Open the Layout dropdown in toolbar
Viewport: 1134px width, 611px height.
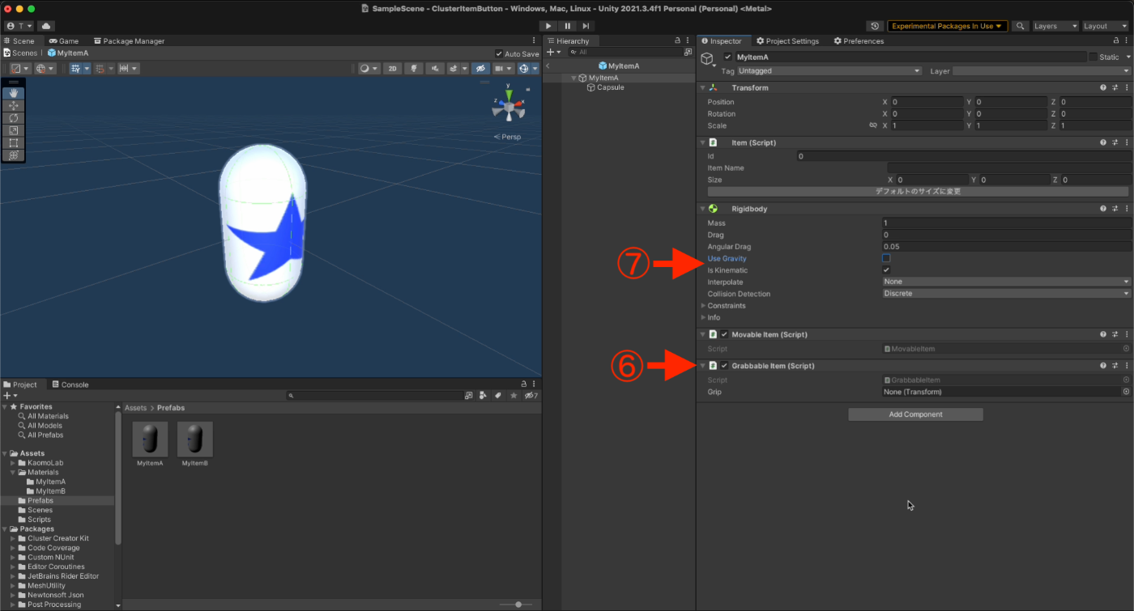coord(1106,26)
